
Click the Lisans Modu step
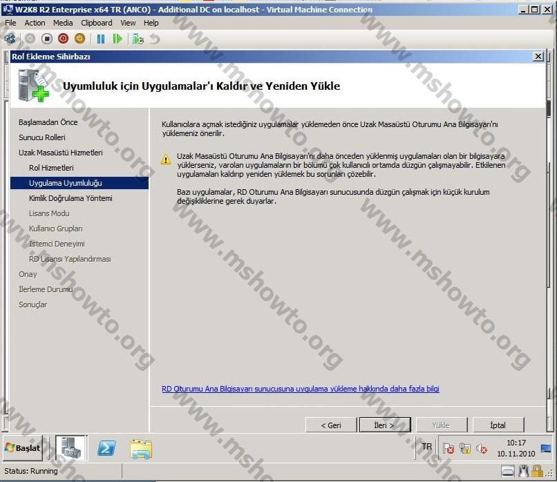(x=49, y=213)
